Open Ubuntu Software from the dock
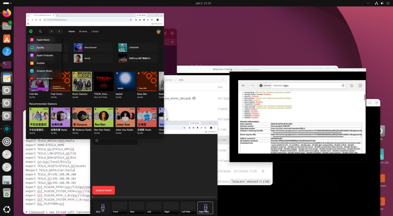 7,39
